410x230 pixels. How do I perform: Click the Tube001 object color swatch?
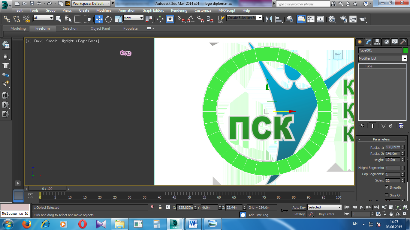pos(405,50)
